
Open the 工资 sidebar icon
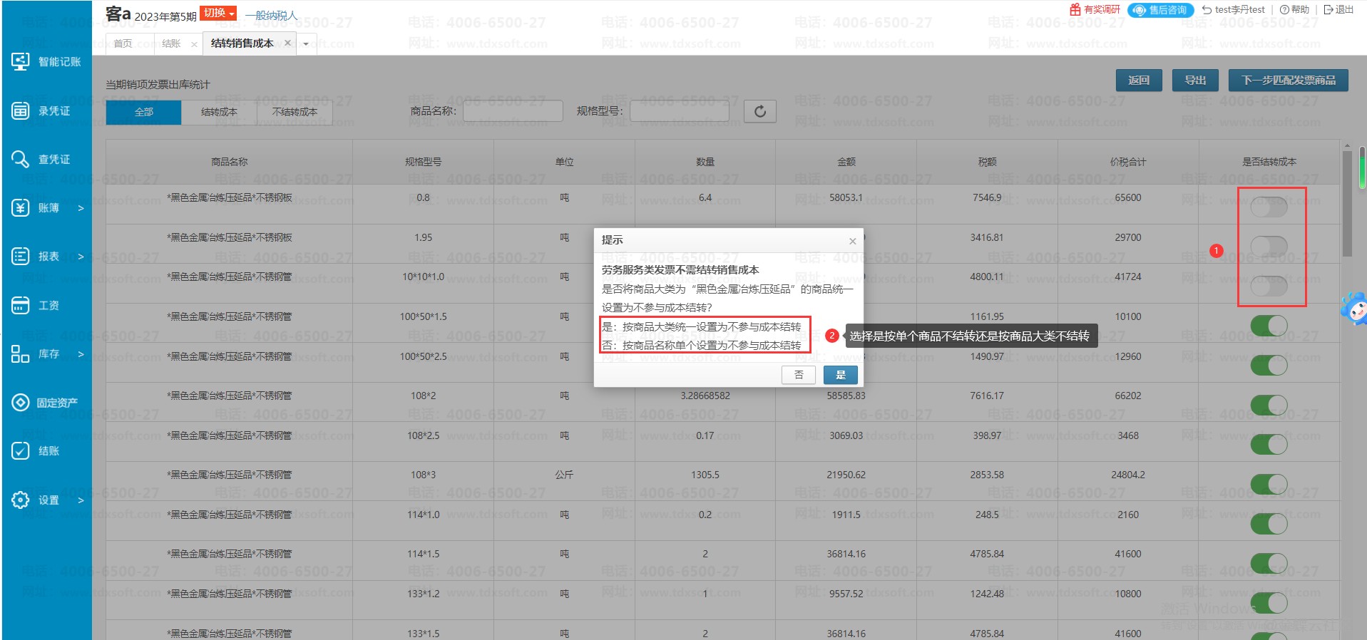20,305
